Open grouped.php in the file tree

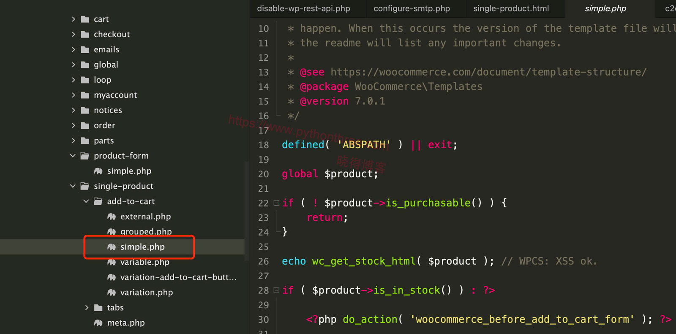tap(146, 231)
